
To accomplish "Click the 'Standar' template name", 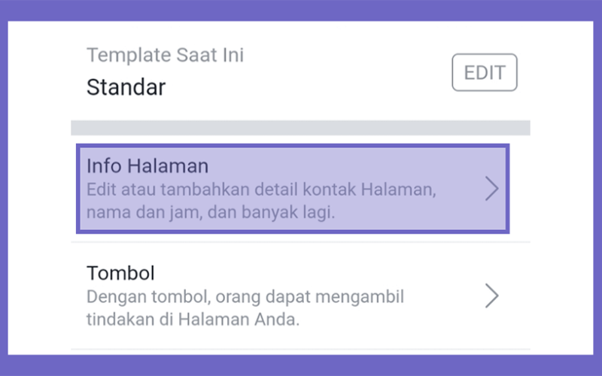I will (x=126, y=87).
